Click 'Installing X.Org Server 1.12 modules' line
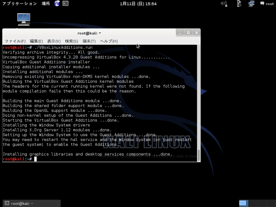 57,130
